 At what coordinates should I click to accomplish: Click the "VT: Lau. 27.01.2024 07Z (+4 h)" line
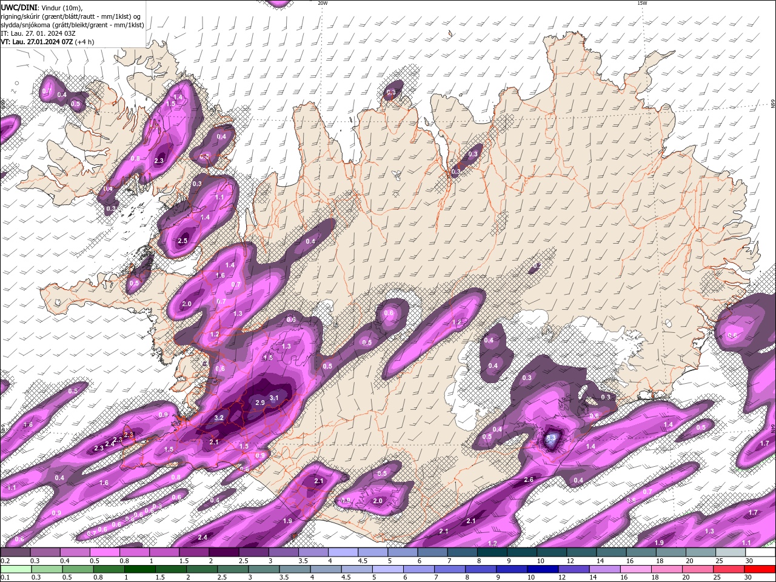pyautogui.click(x=47, y=41)
